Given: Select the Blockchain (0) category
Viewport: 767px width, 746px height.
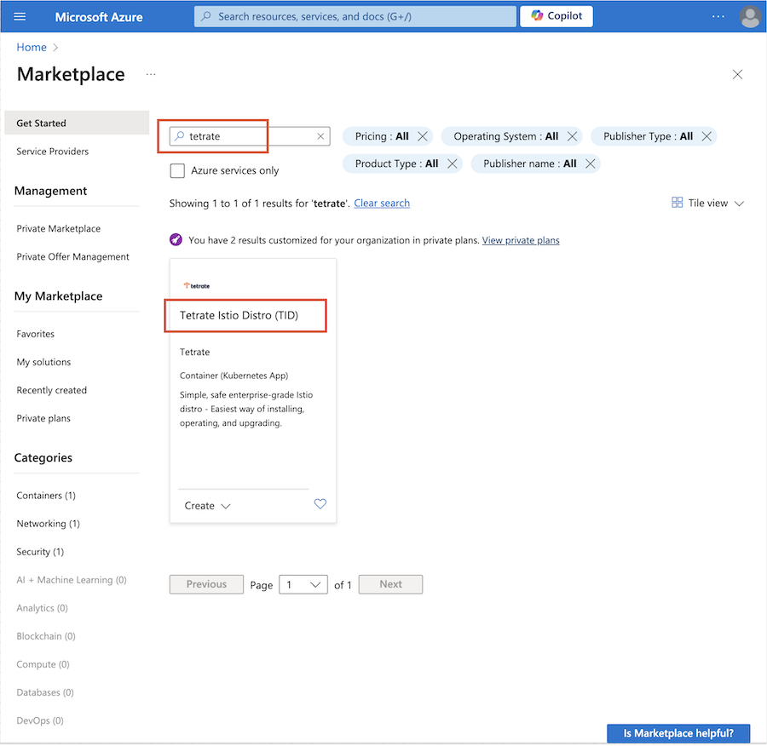Looking at the screenshot, I should [x=46, y=636].
